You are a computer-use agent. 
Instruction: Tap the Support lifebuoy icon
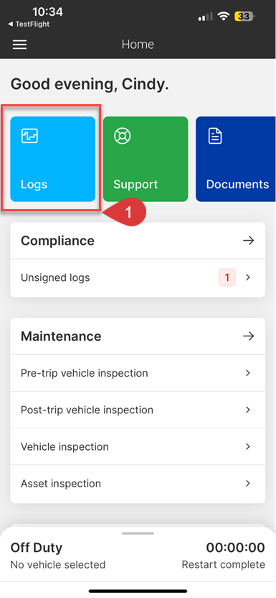pos(122,136)
